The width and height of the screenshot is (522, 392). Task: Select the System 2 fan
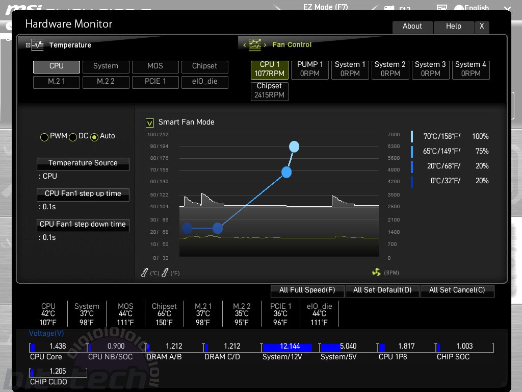(390, 69)
